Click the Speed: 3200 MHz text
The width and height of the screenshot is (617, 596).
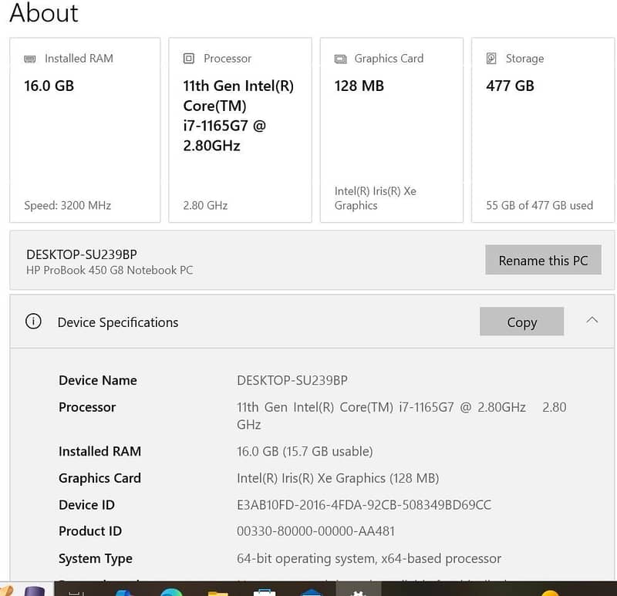pyautogui.click(x=68, y=205)
